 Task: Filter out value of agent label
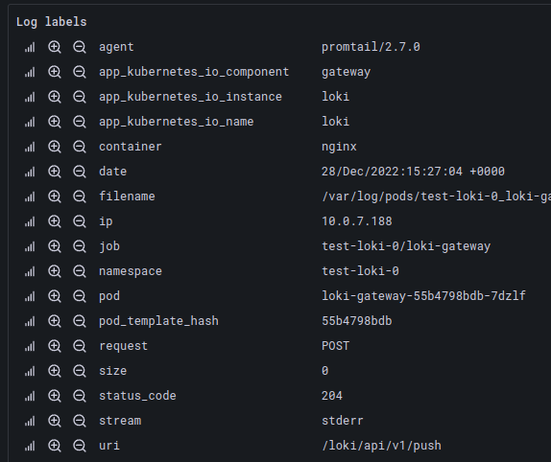coord(80,47)
